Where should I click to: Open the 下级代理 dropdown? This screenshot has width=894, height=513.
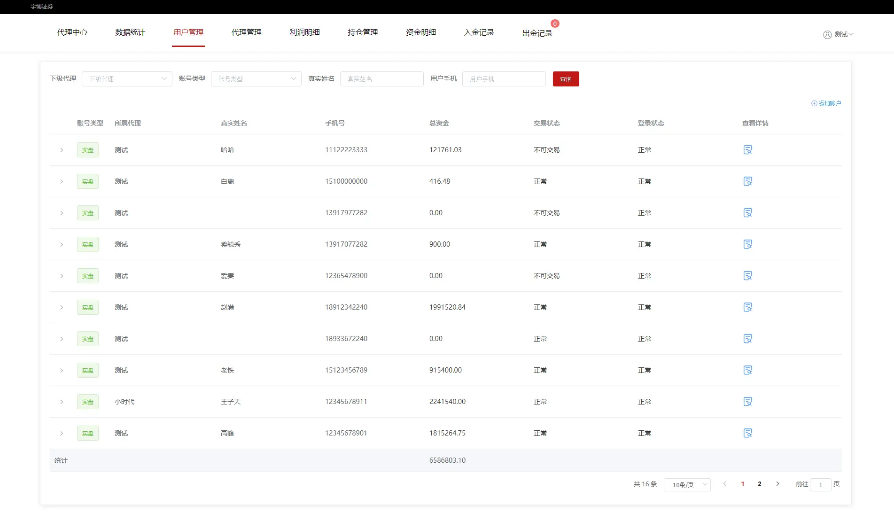pos(127,79)
